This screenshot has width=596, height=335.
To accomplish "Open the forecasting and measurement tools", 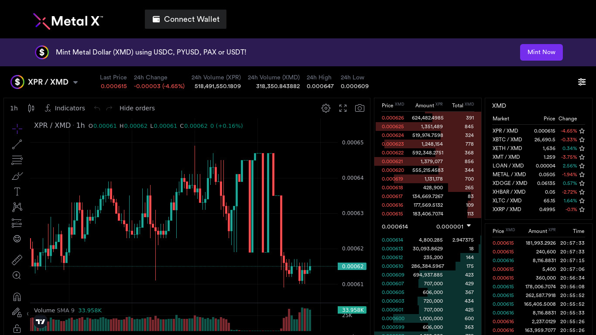I will pyautogui.click(x=17, y=223).
